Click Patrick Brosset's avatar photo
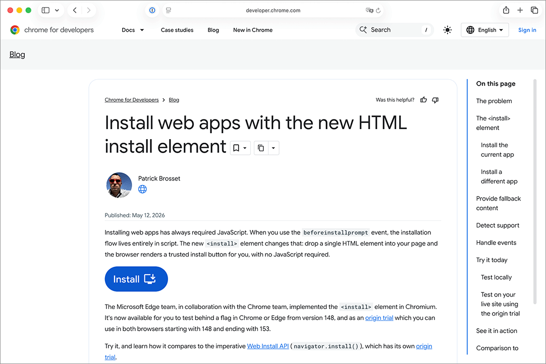The image size is (546, 364). pyautogui.click(x=119, y=185)
